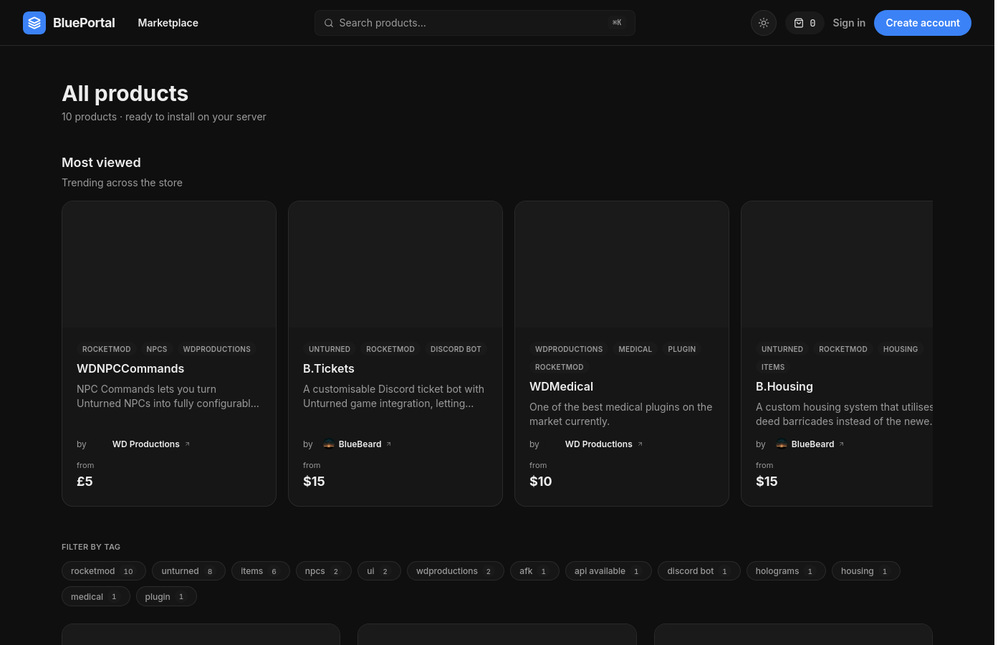Click the $10 price on WDMedical

tap(541, 482)
